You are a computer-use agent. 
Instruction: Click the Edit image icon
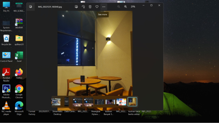click(76, 7)
